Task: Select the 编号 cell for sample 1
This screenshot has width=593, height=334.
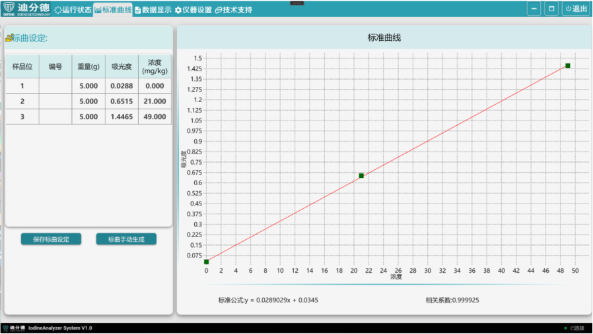Action: (x=55, y=86)
